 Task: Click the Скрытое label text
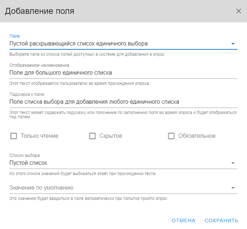[111, 136]
